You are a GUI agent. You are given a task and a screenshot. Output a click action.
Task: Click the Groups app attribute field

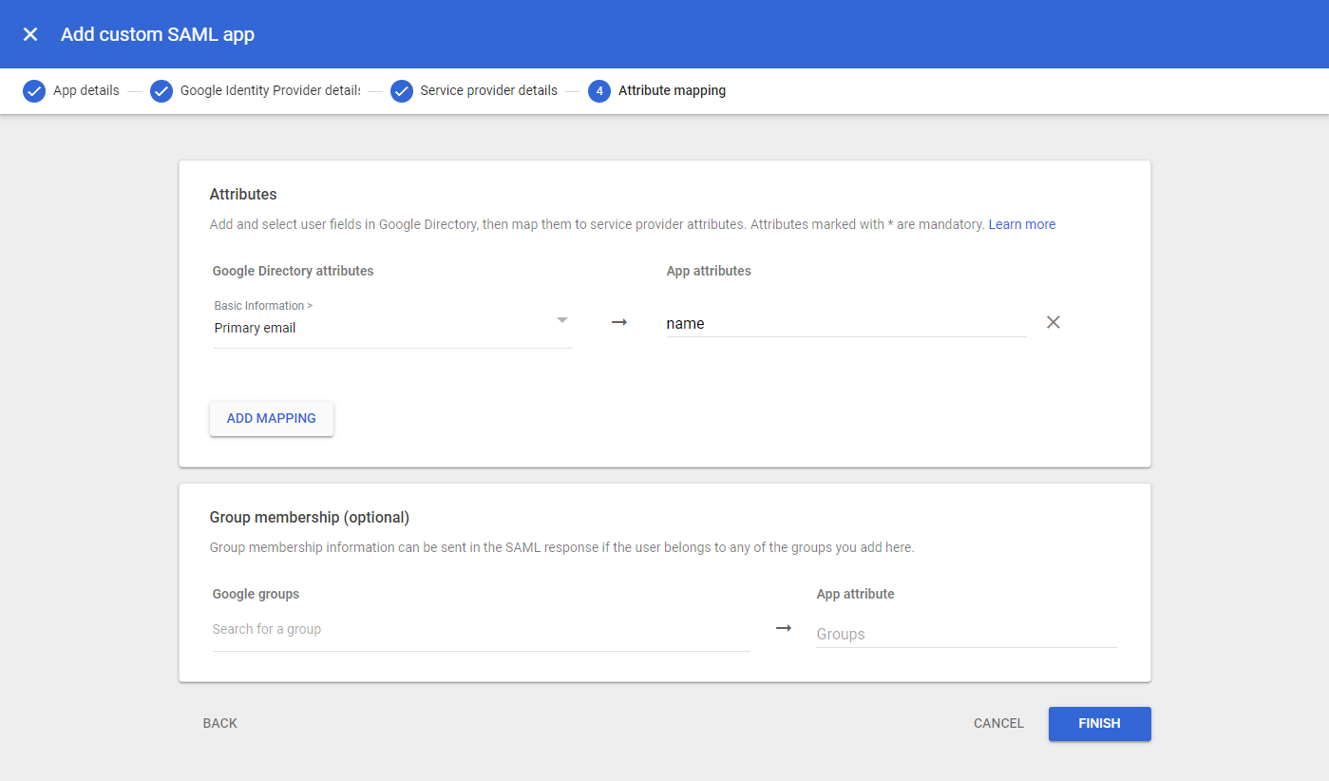click(x=967, y=634)
